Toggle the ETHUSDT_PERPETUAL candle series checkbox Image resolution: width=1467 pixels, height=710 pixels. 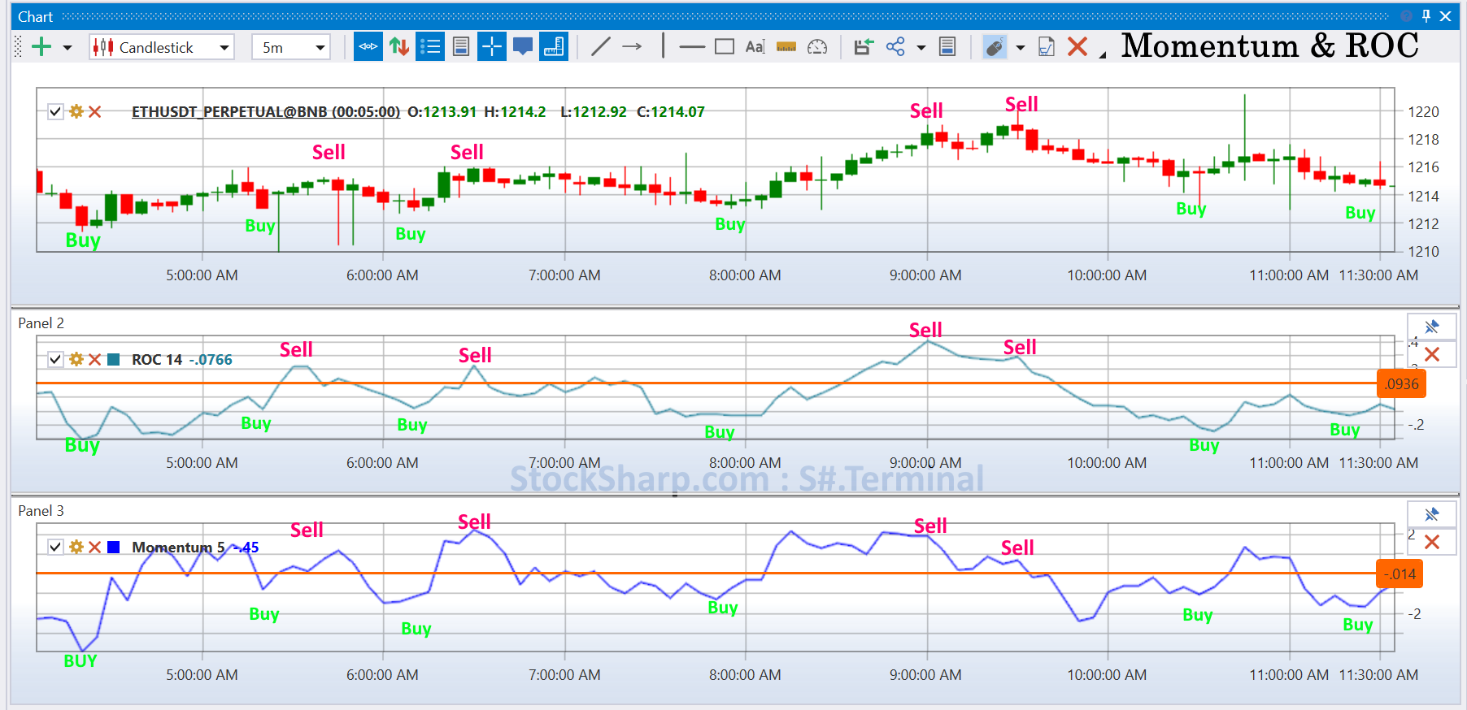pyautogui.click(x=55, y=111)
